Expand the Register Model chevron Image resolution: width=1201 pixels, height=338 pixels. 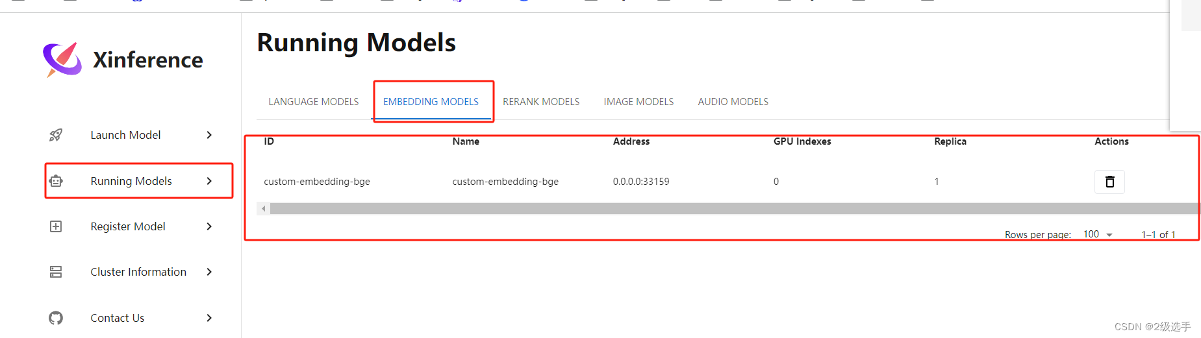(209, 226)
